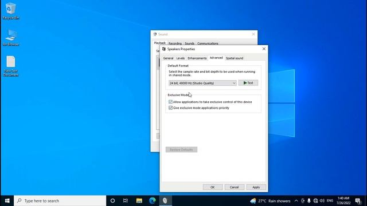The height and width of the screenshot is (206, 367).
Task: Open the network icon in the tray
Action: click(x=315, y=201)
